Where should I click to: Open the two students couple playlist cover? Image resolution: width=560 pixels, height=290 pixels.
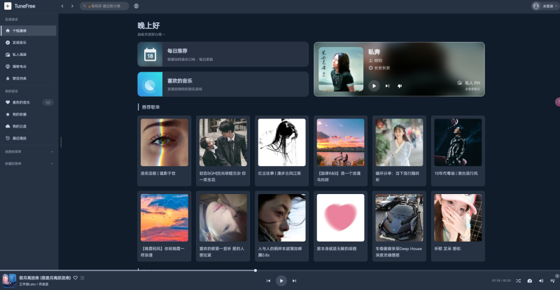[x=223, y=142]
